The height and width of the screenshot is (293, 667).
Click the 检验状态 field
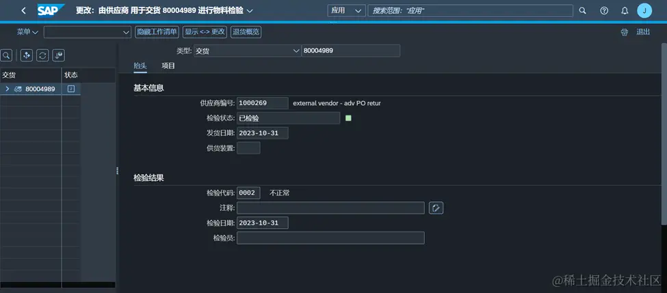[x=289, y=118]
